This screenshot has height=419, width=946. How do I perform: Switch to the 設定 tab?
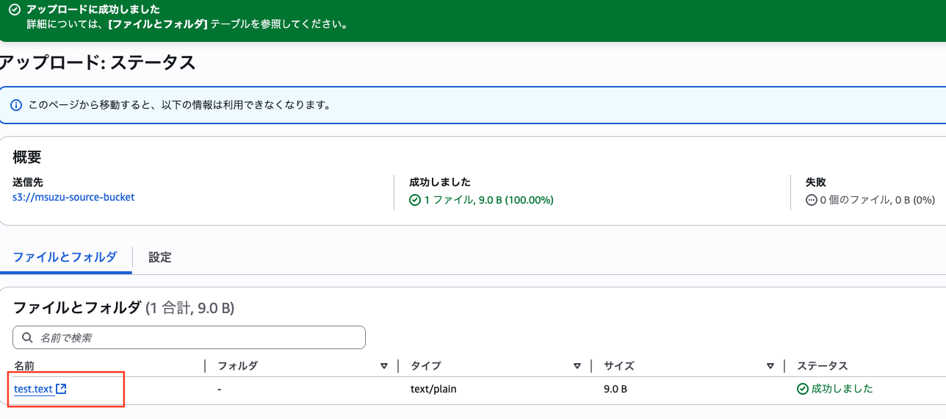coord(159,257)
